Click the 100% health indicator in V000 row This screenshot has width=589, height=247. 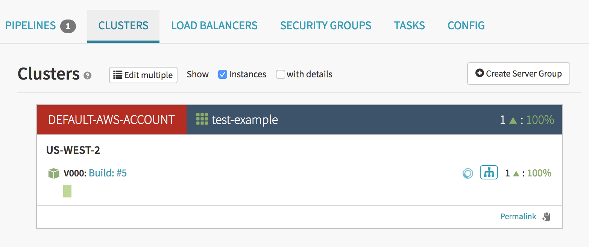pos(539,173)
